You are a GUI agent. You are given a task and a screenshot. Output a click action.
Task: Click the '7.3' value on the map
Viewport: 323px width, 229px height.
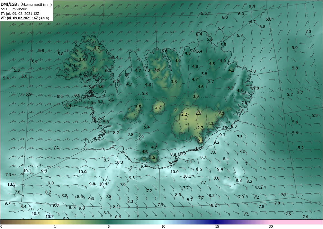[8, 175]
